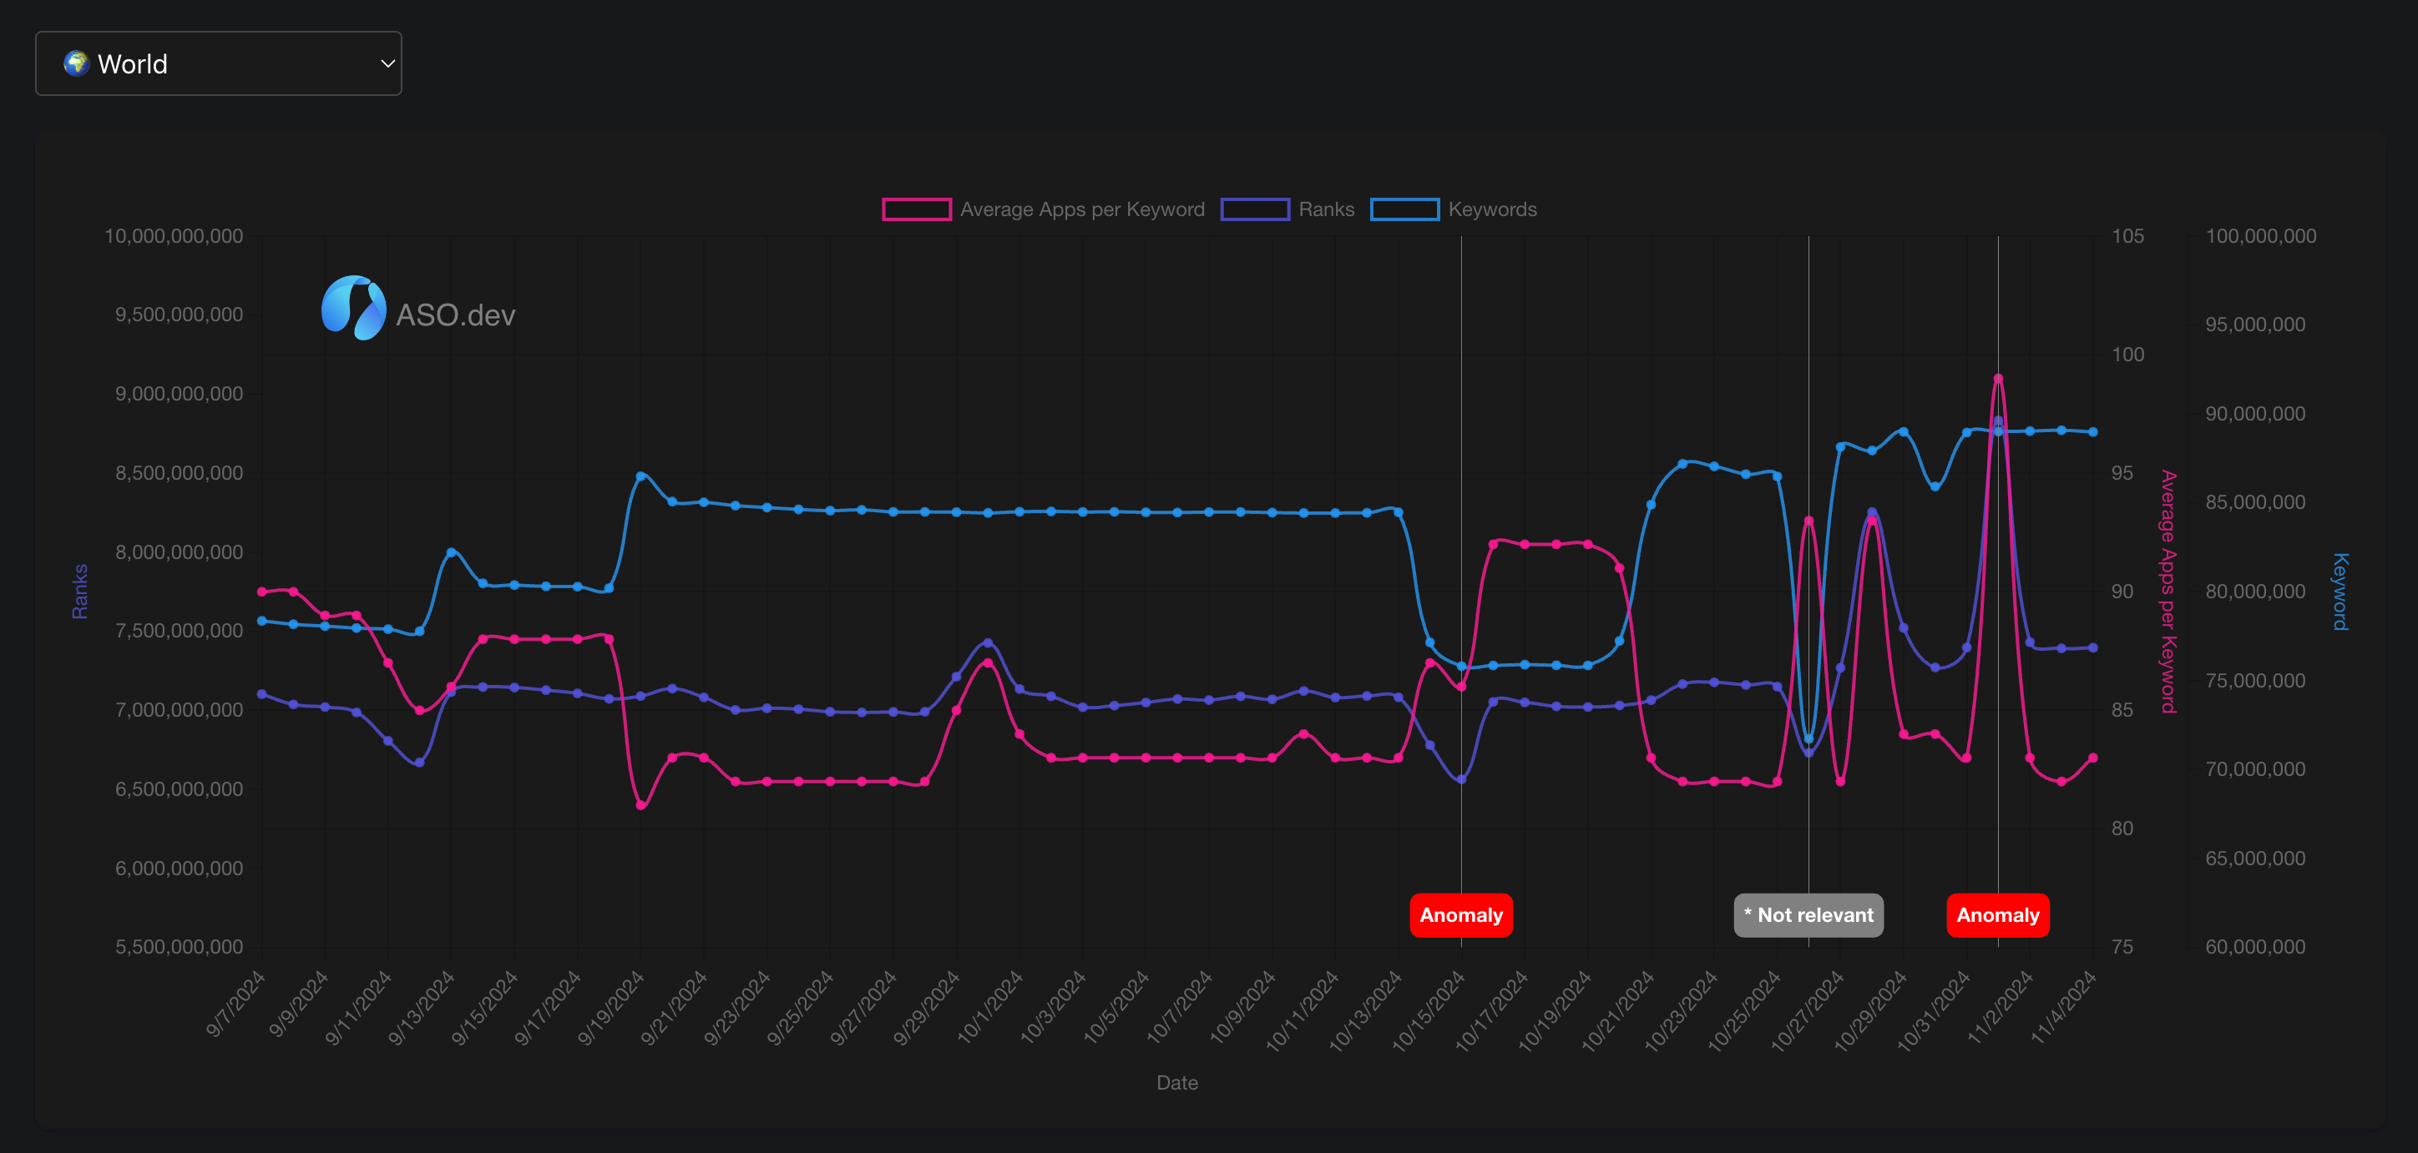Click the first Ranks data point at 9/7/2024

click(262, 694)
